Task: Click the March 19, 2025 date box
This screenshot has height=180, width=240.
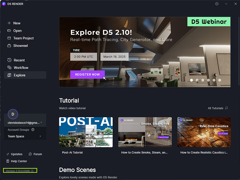Action: (x=115, y=57)
